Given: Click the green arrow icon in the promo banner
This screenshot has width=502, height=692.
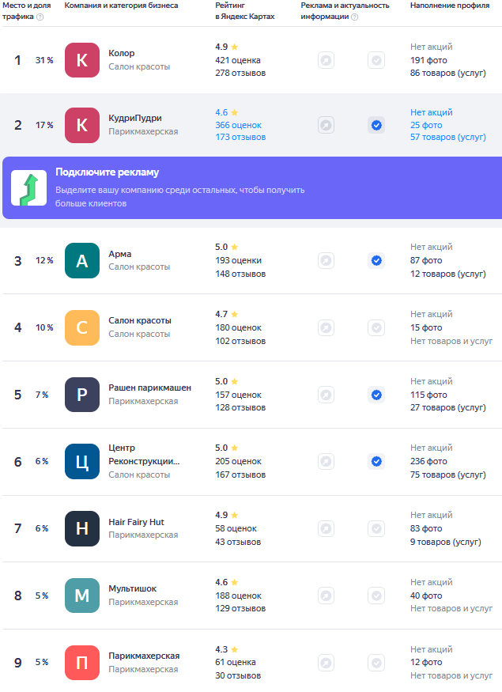Looking at the screenshot, I should pos(28,188).
